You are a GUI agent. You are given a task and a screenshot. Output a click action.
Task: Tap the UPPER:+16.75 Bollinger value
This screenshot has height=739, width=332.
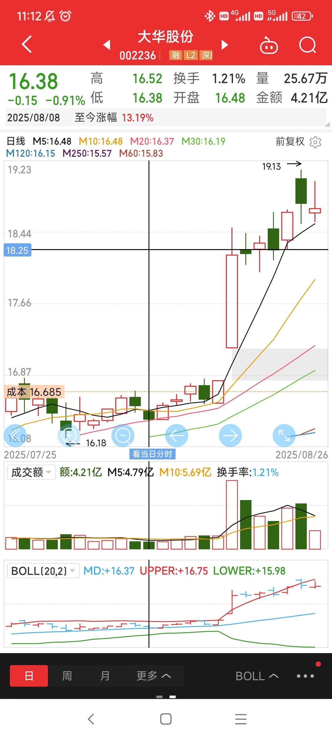[174, 571]
